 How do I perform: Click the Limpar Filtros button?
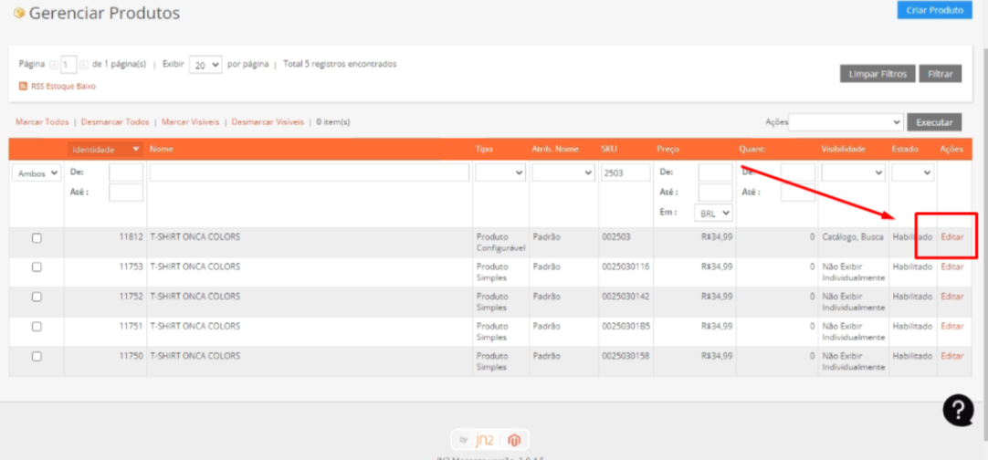878,74
